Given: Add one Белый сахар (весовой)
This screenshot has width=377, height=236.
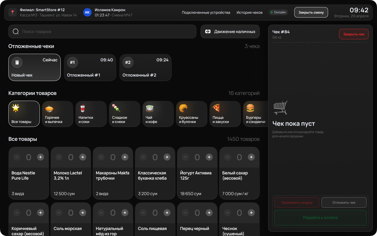Looking at the screenshot, I should click(251, 157).
